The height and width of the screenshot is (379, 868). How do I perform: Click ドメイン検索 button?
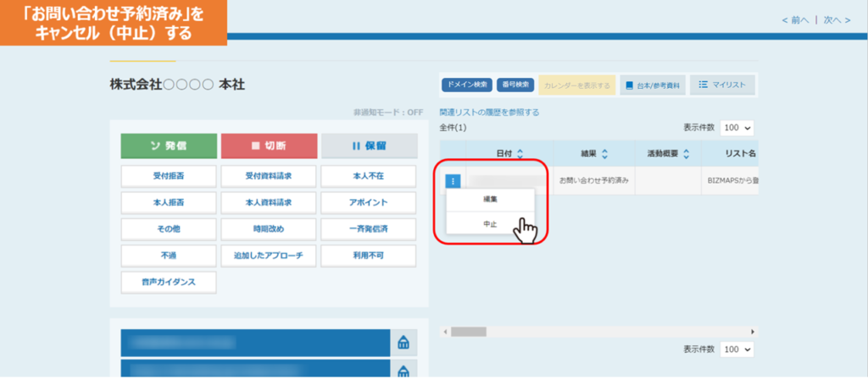466,85
